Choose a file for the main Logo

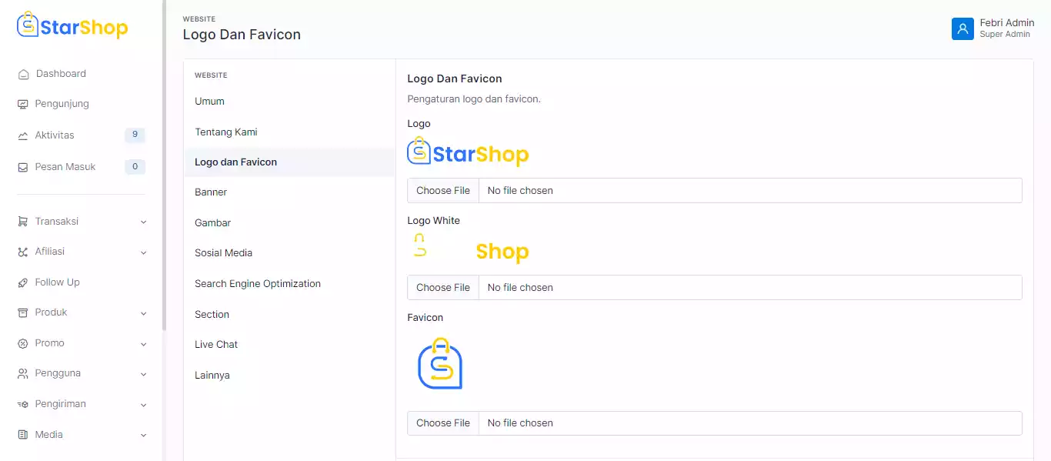443,191
